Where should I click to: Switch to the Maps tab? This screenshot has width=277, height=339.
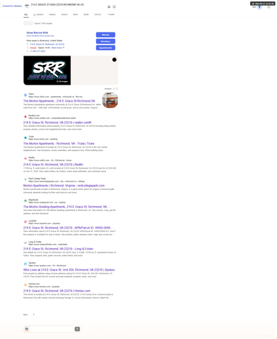pyautogui.click(x=75, y=14)
